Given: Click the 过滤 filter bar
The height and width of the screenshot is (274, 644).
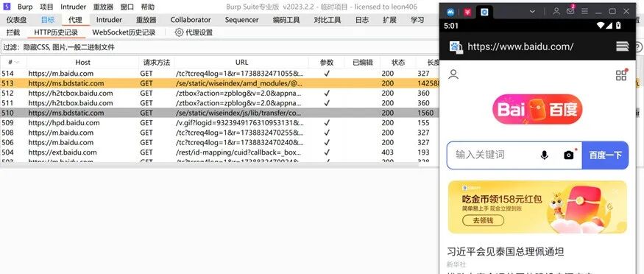Looking at the screenshot, I should (x=219, y=47).
